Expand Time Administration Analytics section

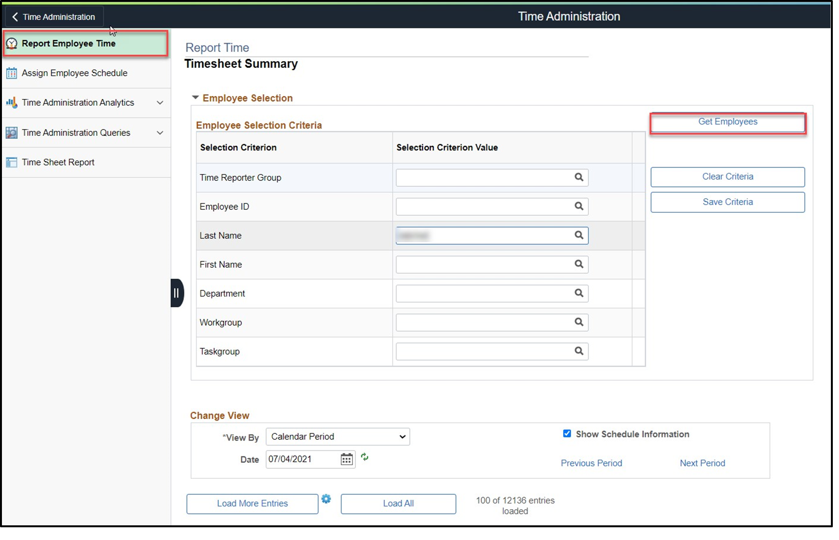[160, 103]
